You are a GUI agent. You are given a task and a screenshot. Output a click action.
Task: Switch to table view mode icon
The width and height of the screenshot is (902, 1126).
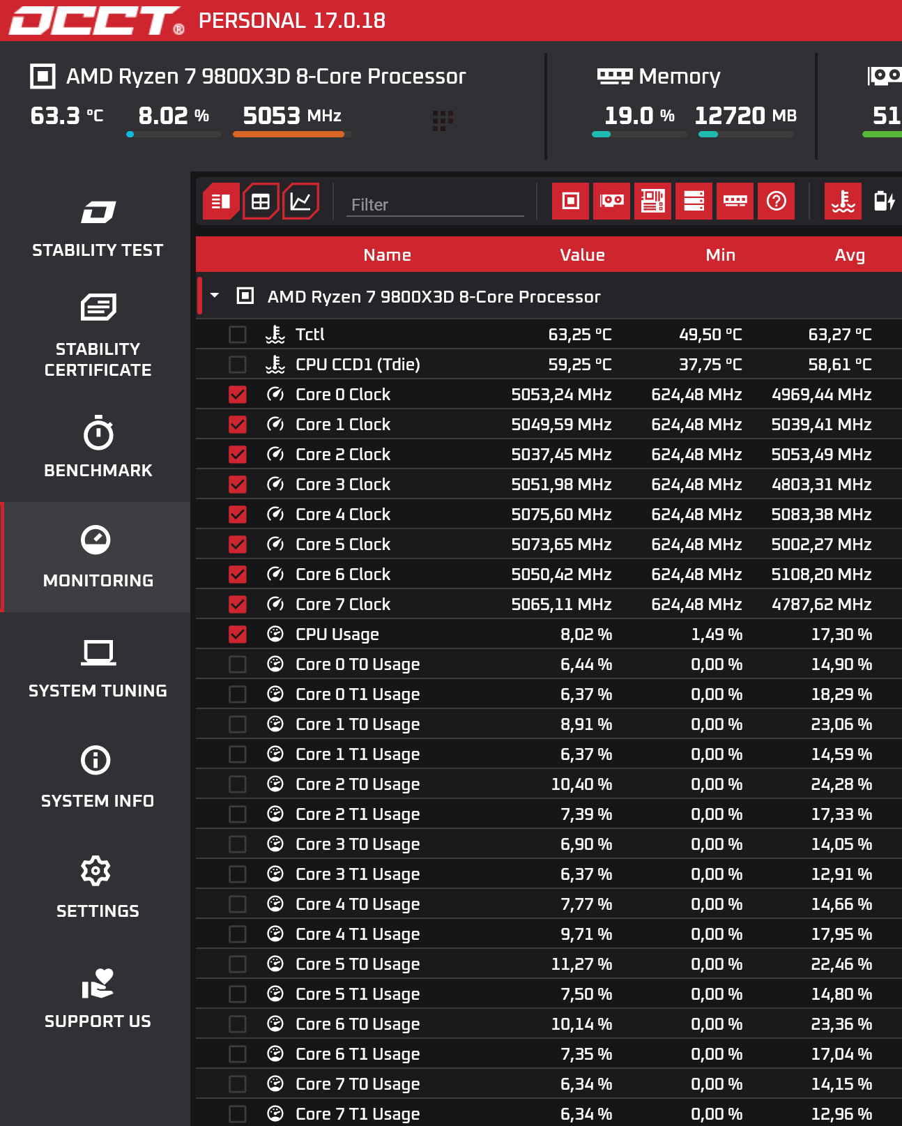261,201
